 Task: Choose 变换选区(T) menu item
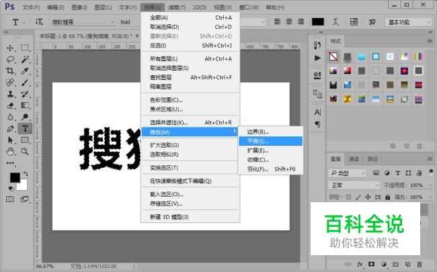(x=191, y=168)
